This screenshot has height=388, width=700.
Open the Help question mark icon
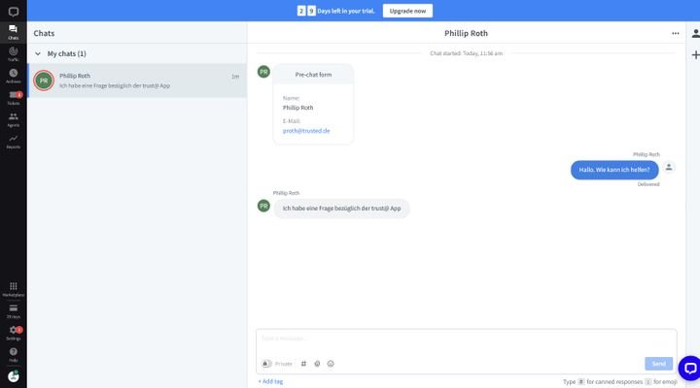coord(14,355)
